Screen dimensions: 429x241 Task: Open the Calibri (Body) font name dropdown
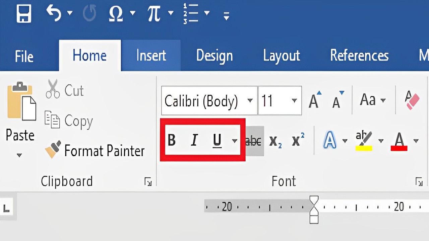pos(250,101)
